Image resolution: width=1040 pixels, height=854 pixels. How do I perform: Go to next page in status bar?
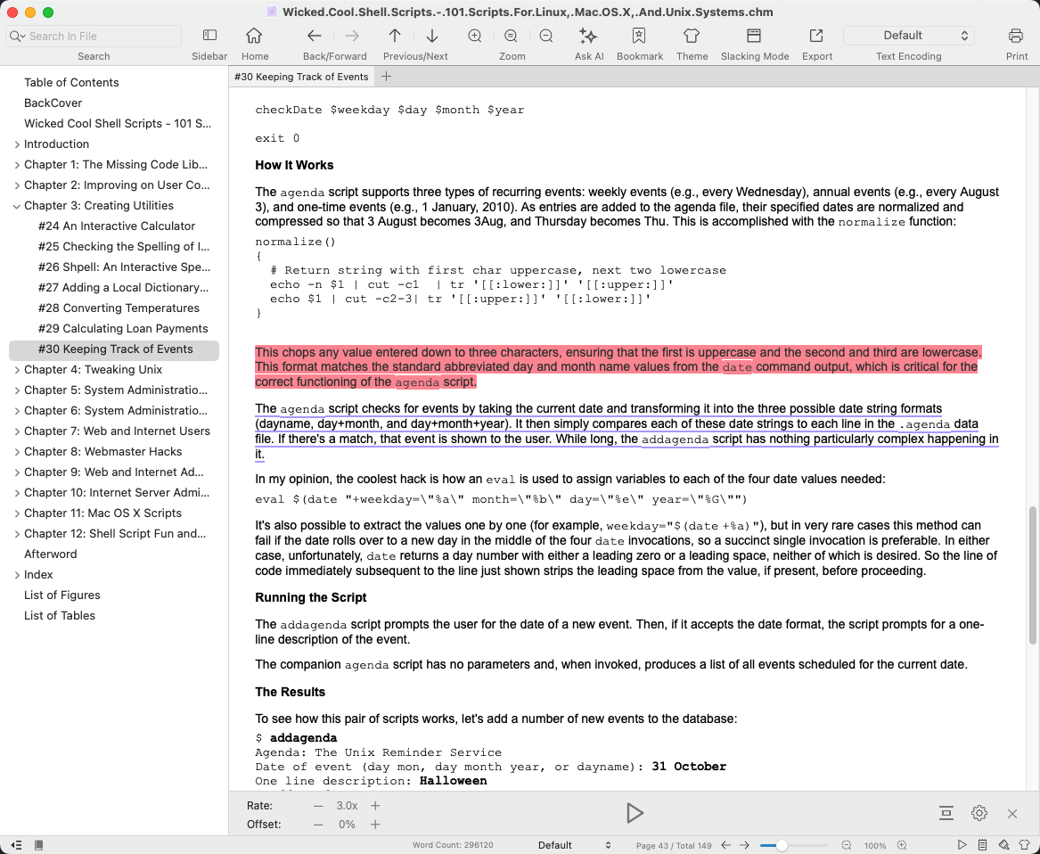point(744,845)
